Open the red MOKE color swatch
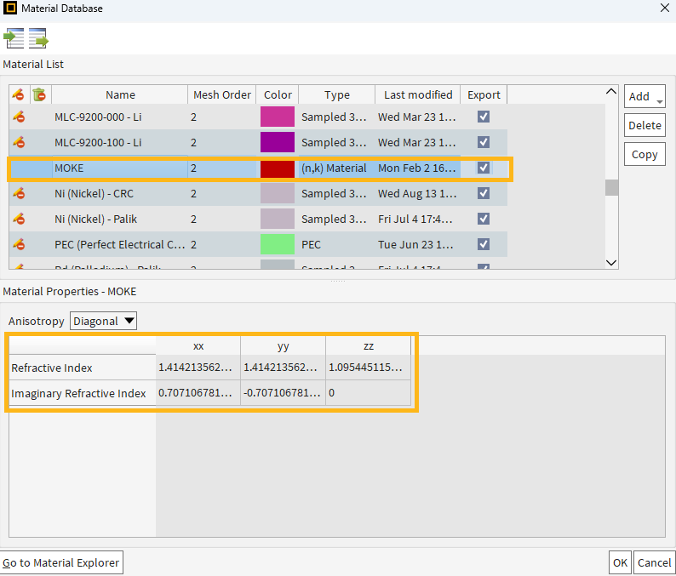The width and height of the screenshot is (676, 576). click(278, 168)
